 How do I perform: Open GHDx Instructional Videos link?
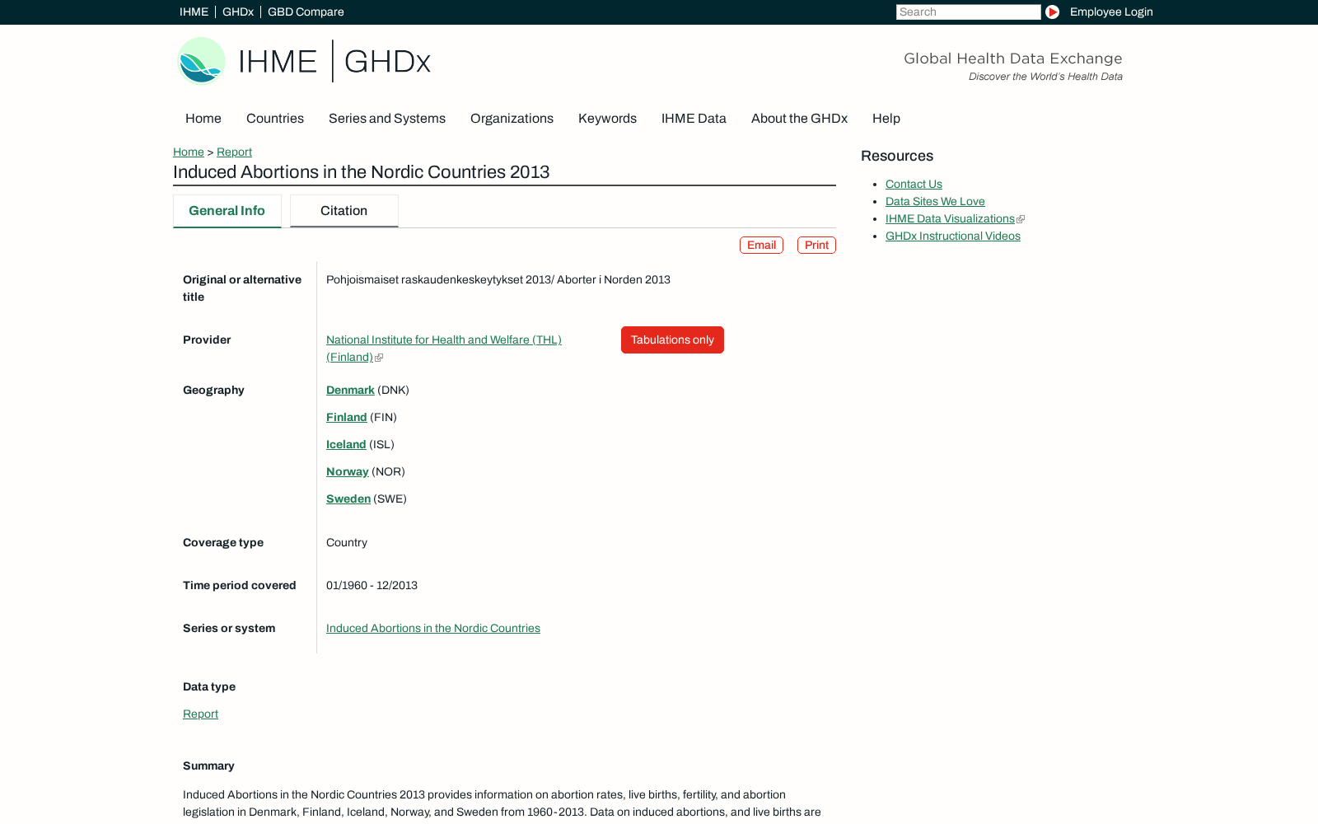(952, 236)
